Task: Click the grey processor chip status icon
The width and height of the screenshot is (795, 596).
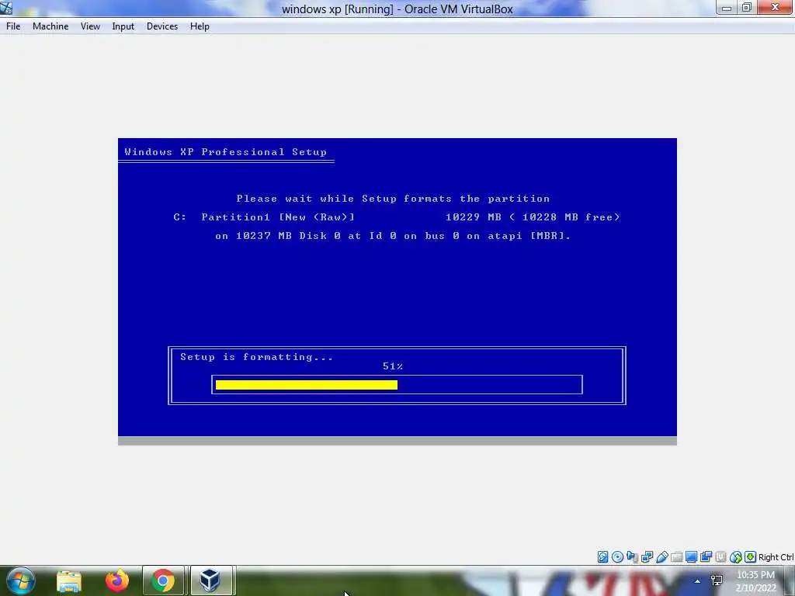Action: tap(720, 557)
